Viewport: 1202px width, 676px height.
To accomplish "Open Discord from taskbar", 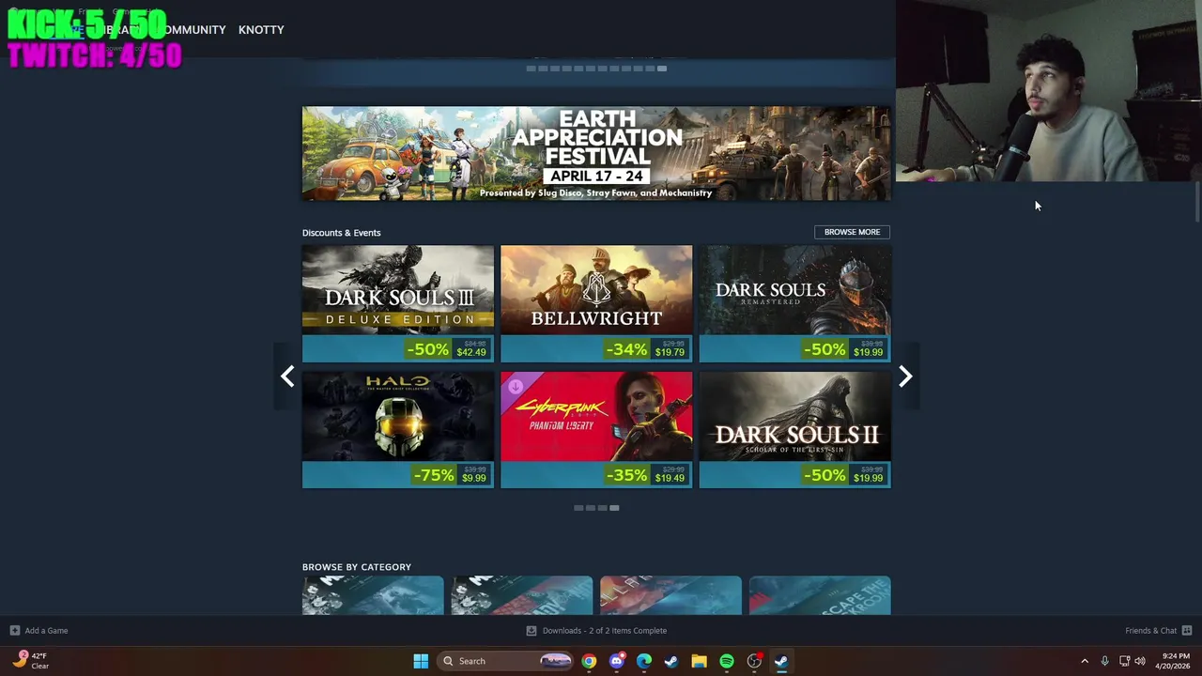I will (616, 661).
